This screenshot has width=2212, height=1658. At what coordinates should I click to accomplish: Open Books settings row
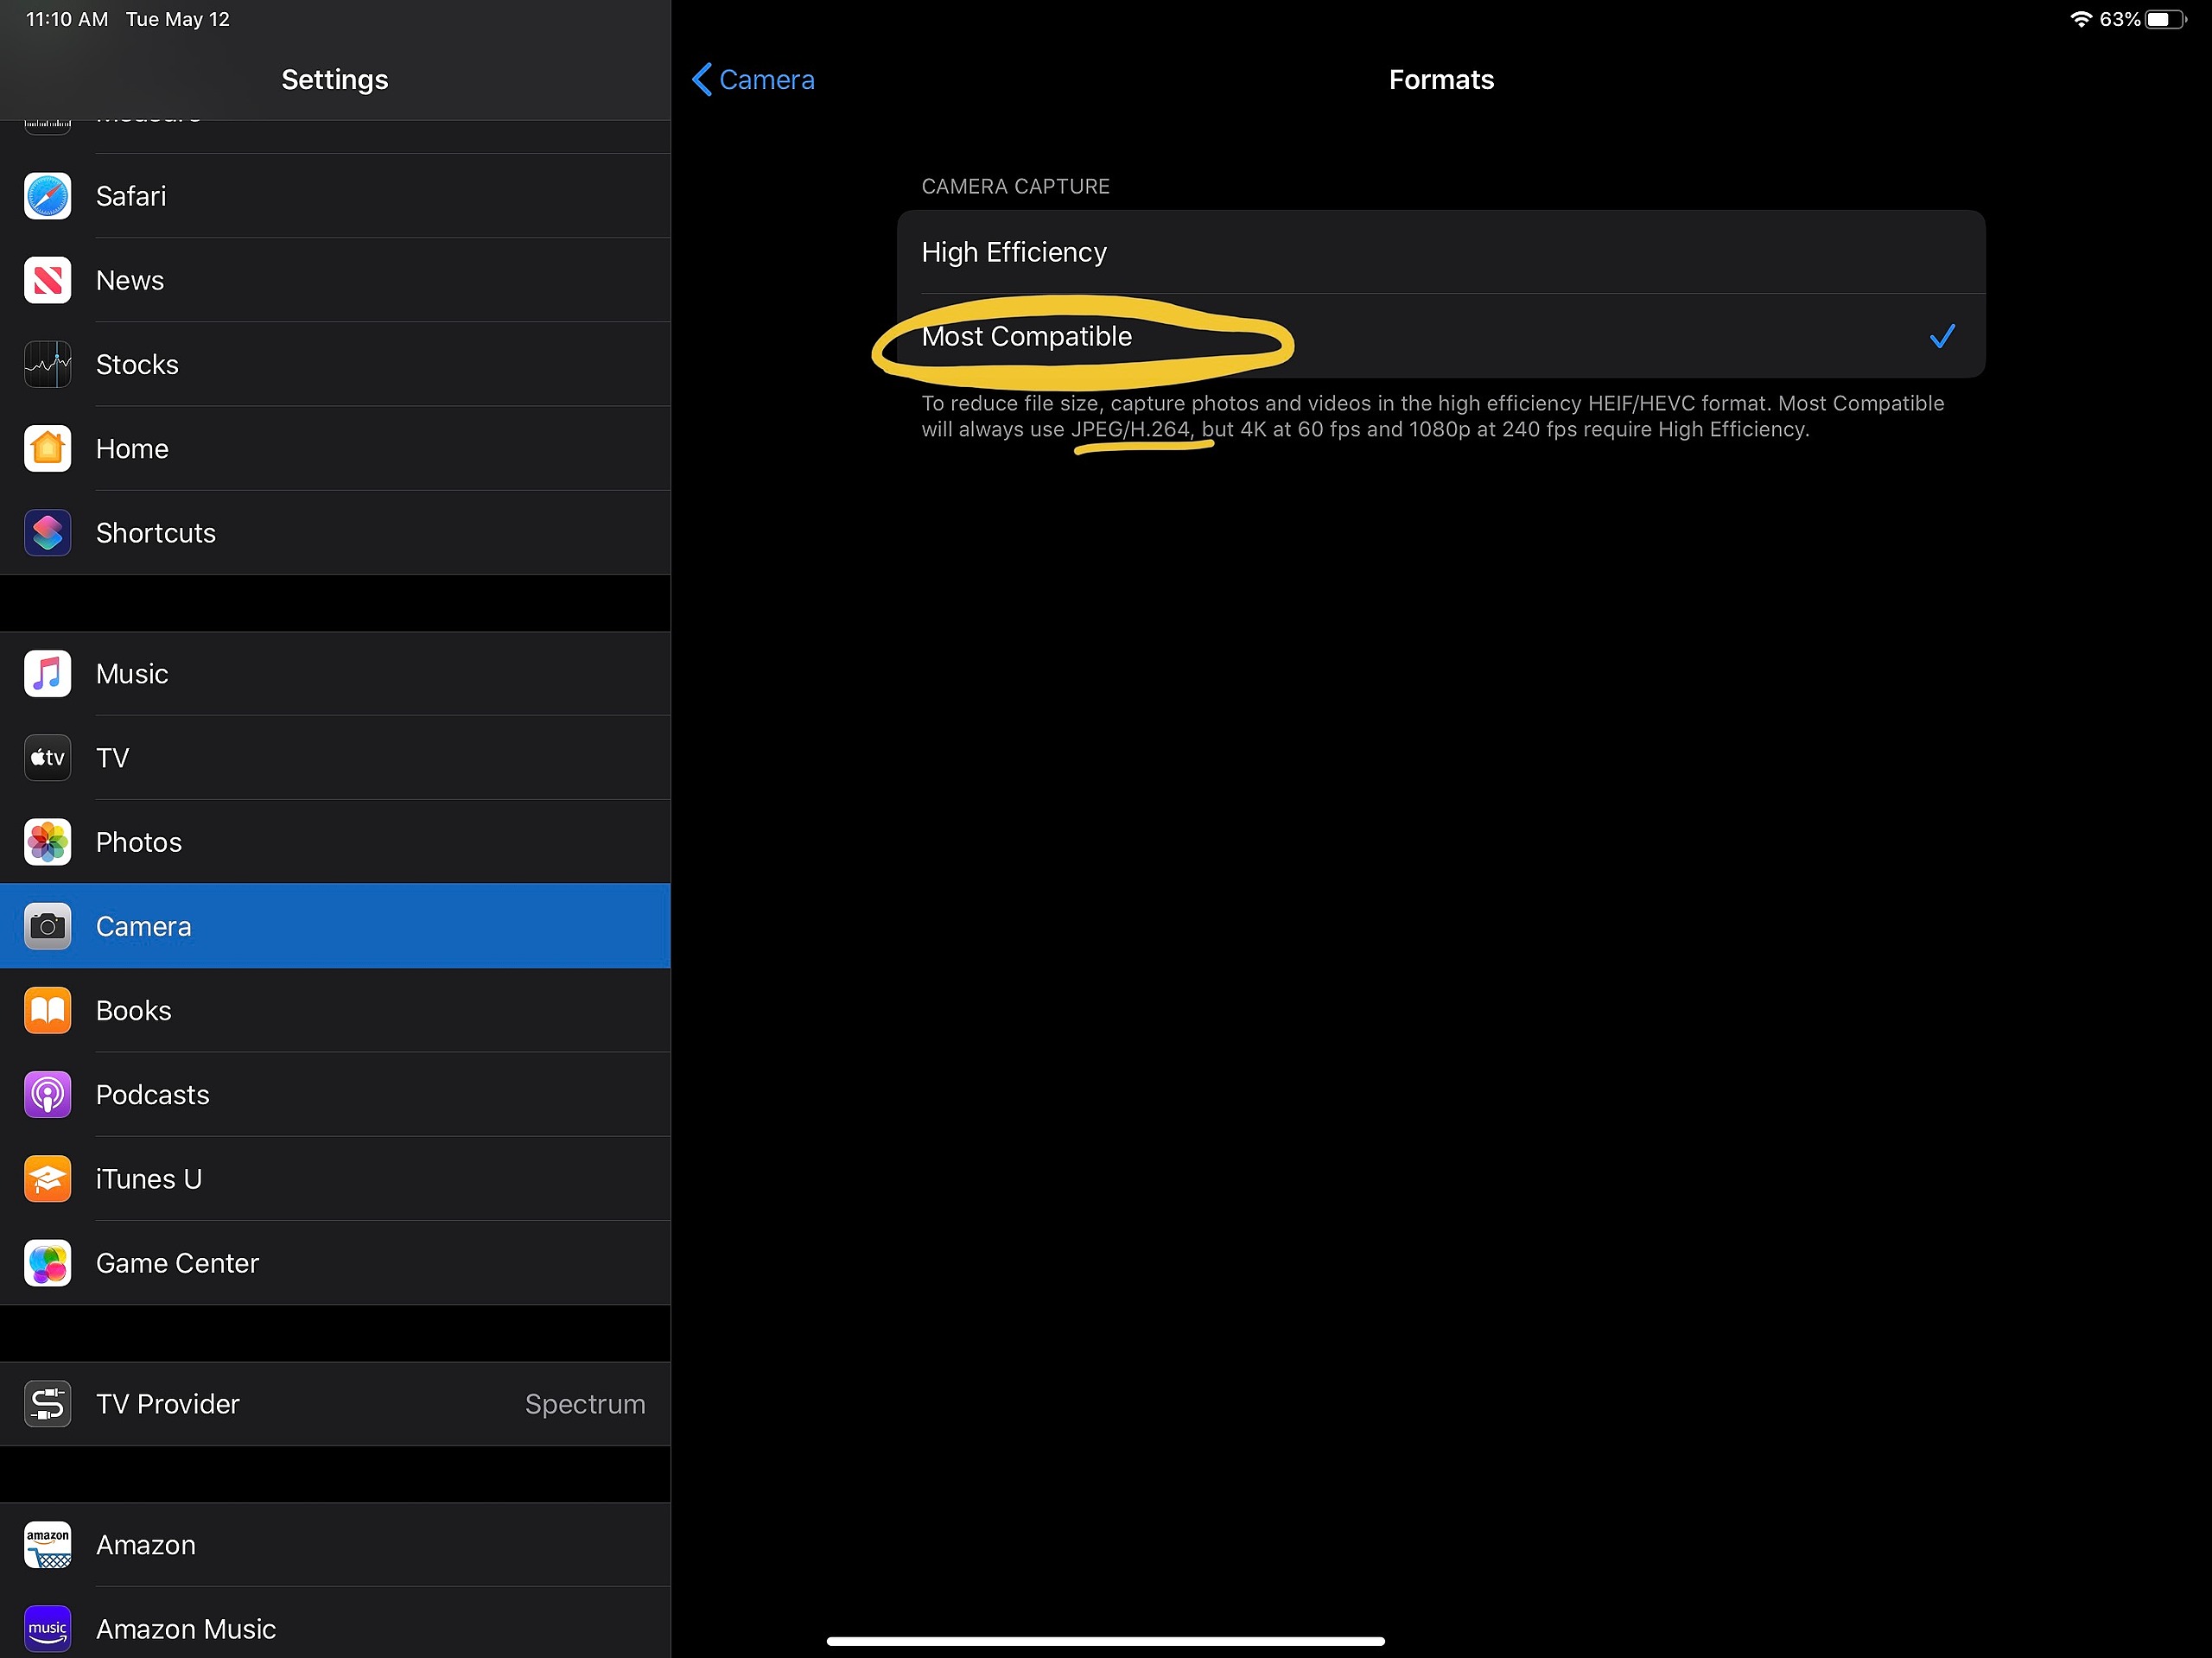tap(335, 1011)
